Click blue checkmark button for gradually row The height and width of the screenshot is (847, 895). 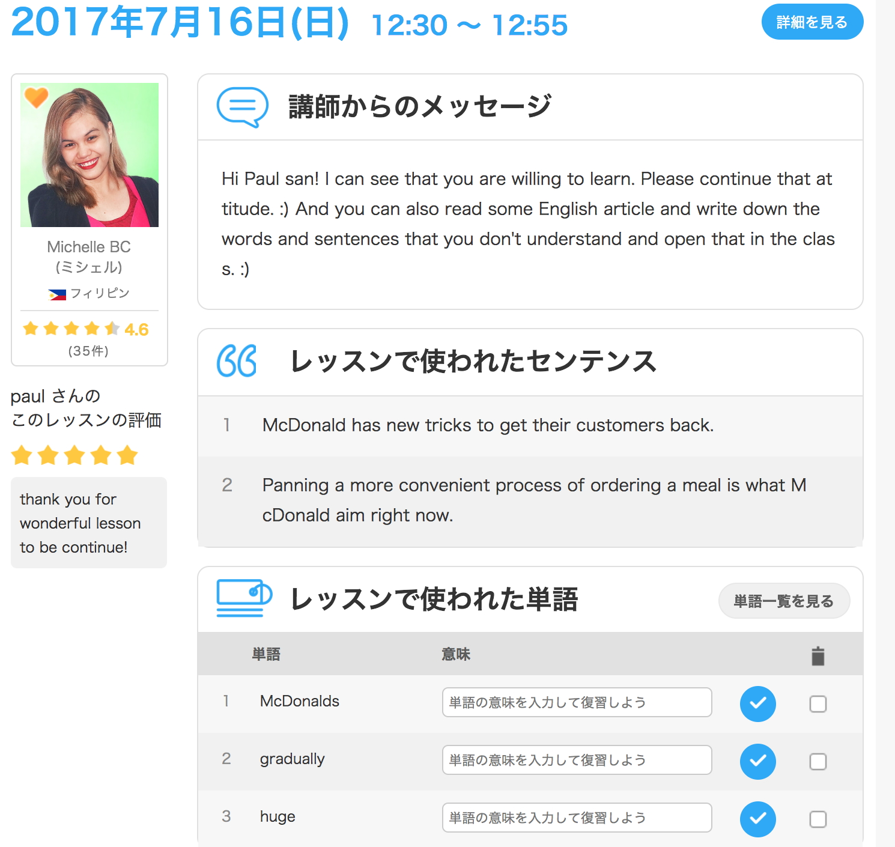758,761
